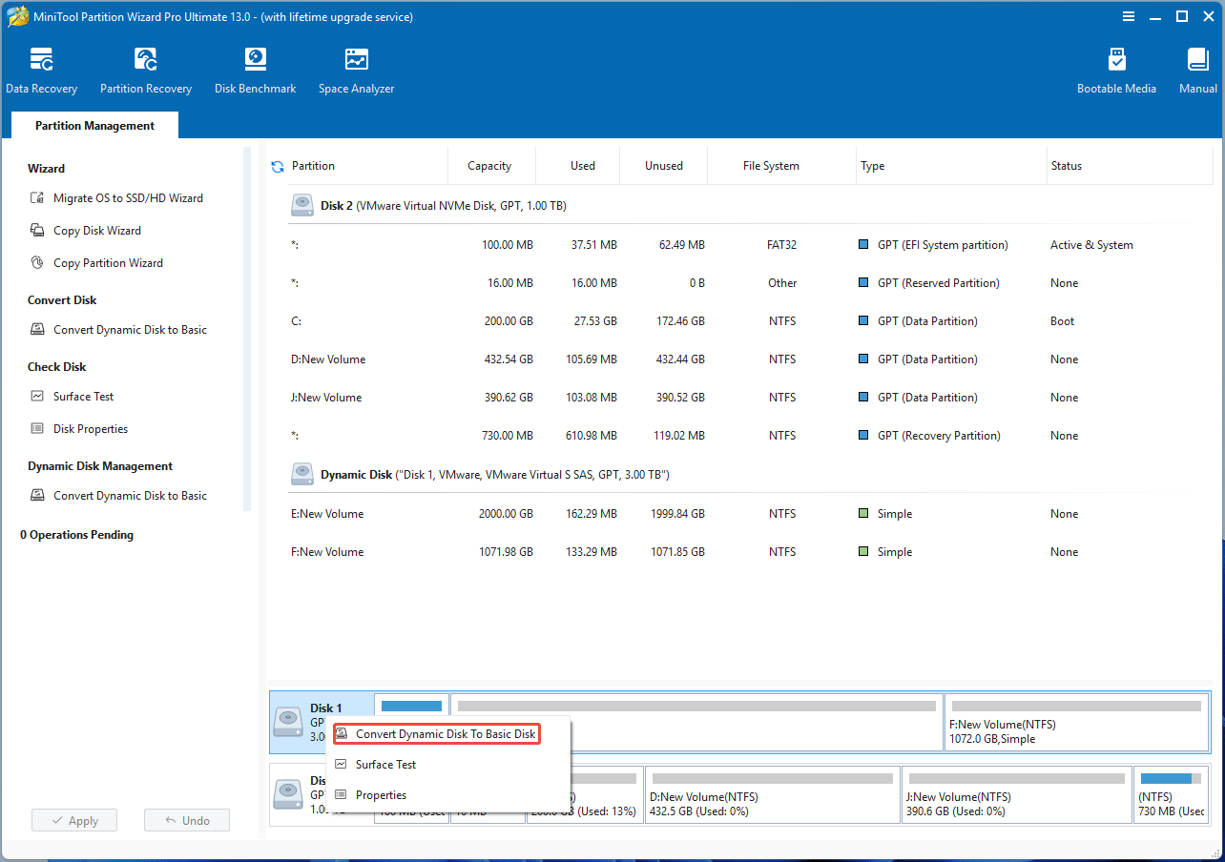
Task: Choose Surface Test from the context menu
Action: [x=385, y=764]
